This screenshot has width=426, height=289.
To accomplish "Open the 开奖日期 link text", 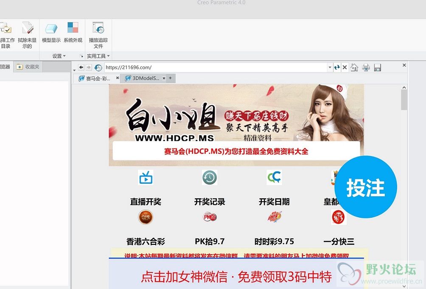I will (x=274, y=202).
